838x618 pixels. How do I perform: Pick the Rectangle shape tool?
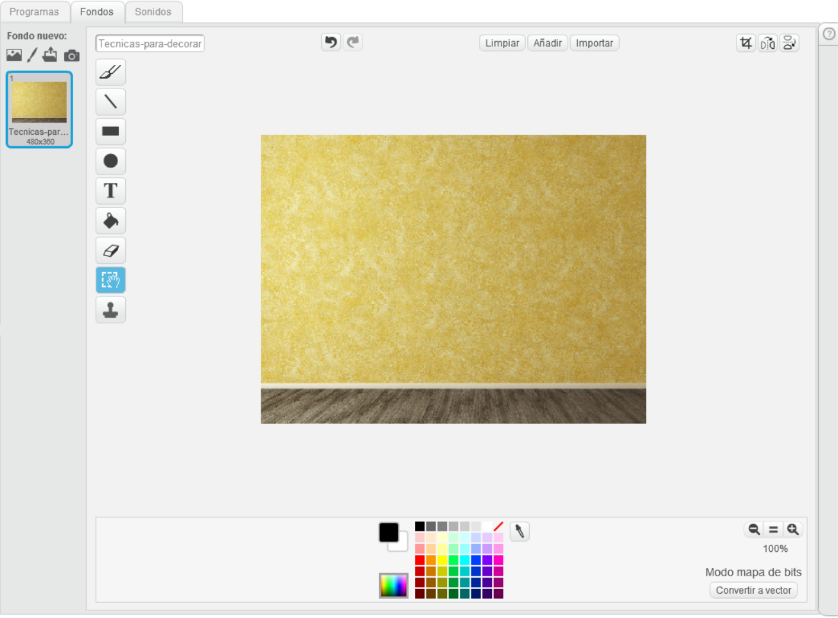(110, 132)
